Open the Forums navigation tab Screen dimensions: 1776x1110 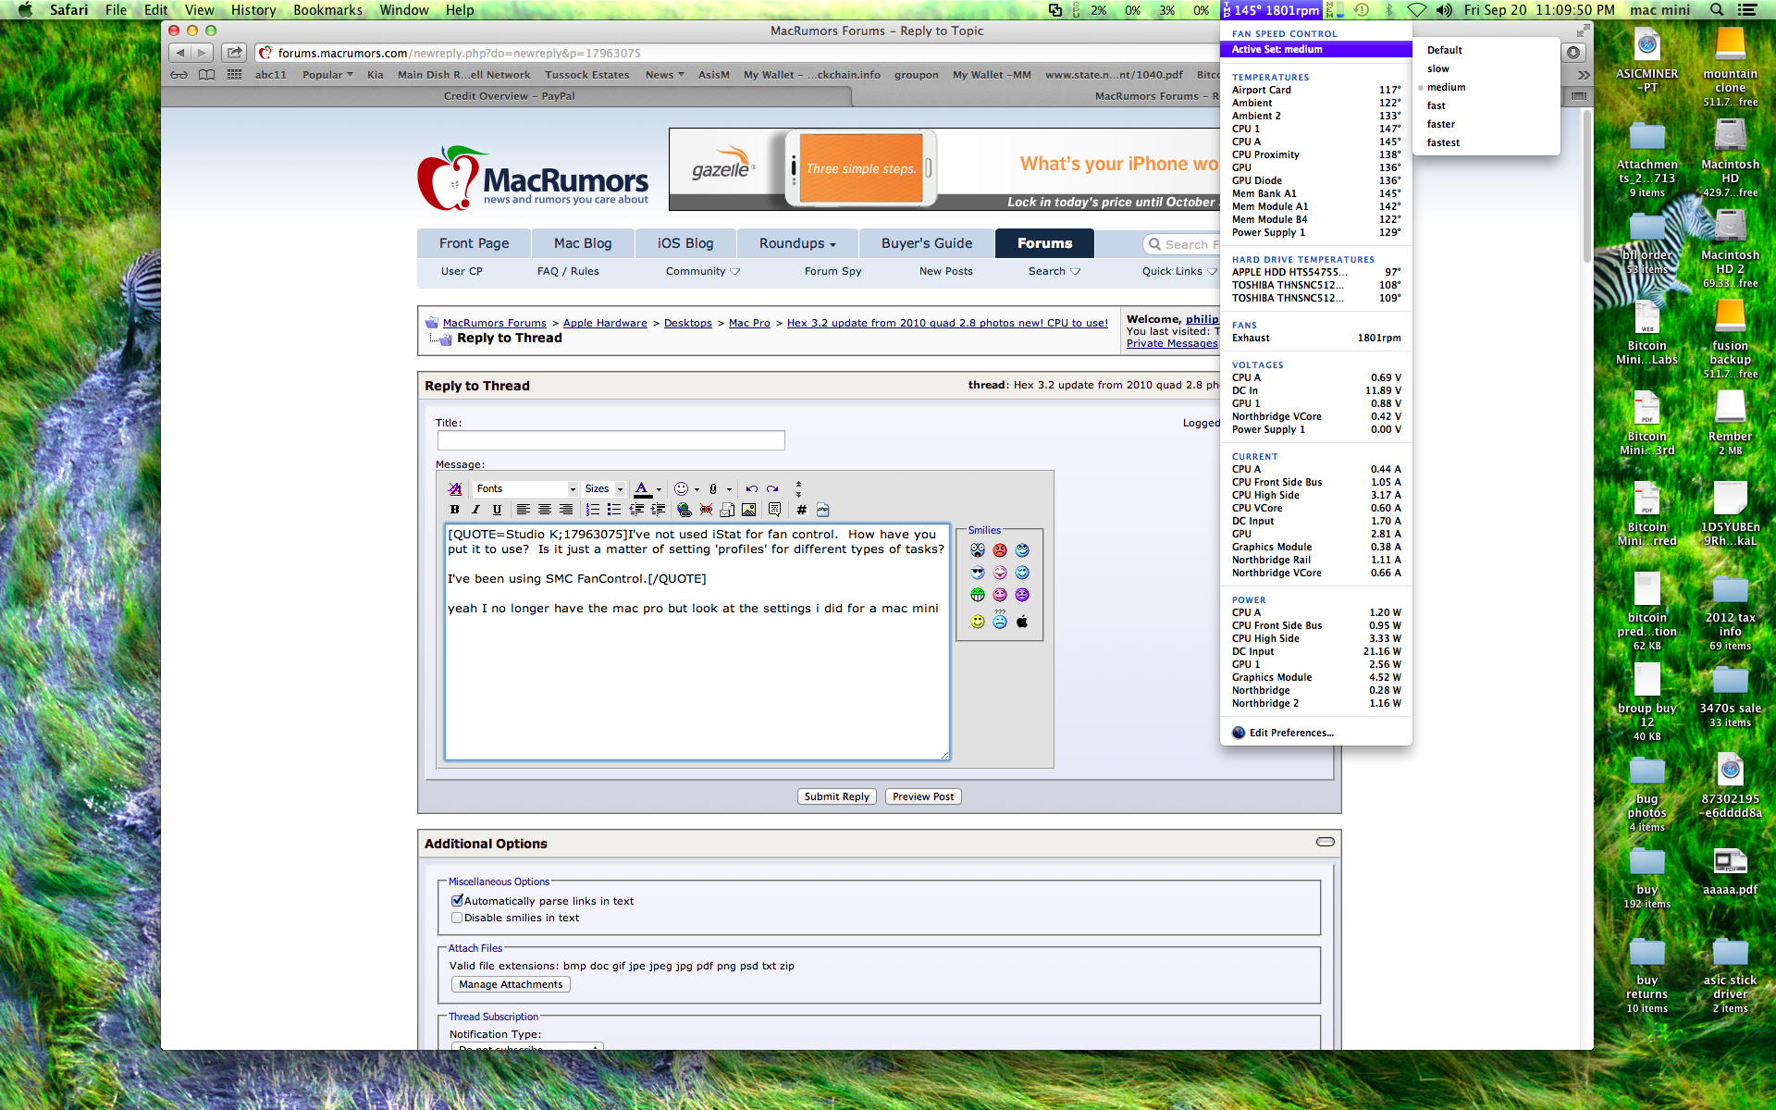(x=1044, y=243)
